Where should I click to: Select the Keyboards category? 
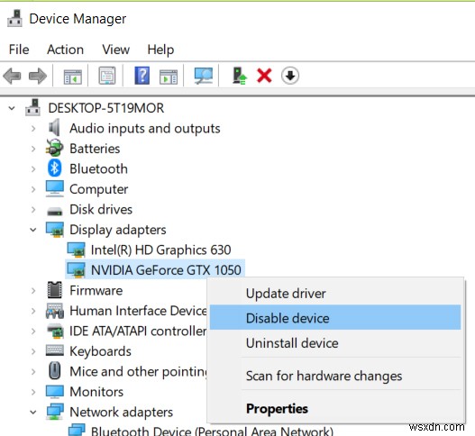click(100, 351)
